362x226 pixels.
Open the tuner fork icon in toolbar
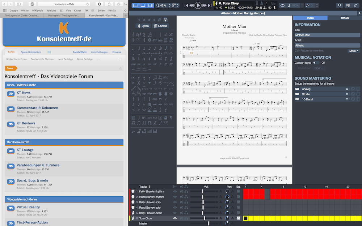[x=307, y=5]
